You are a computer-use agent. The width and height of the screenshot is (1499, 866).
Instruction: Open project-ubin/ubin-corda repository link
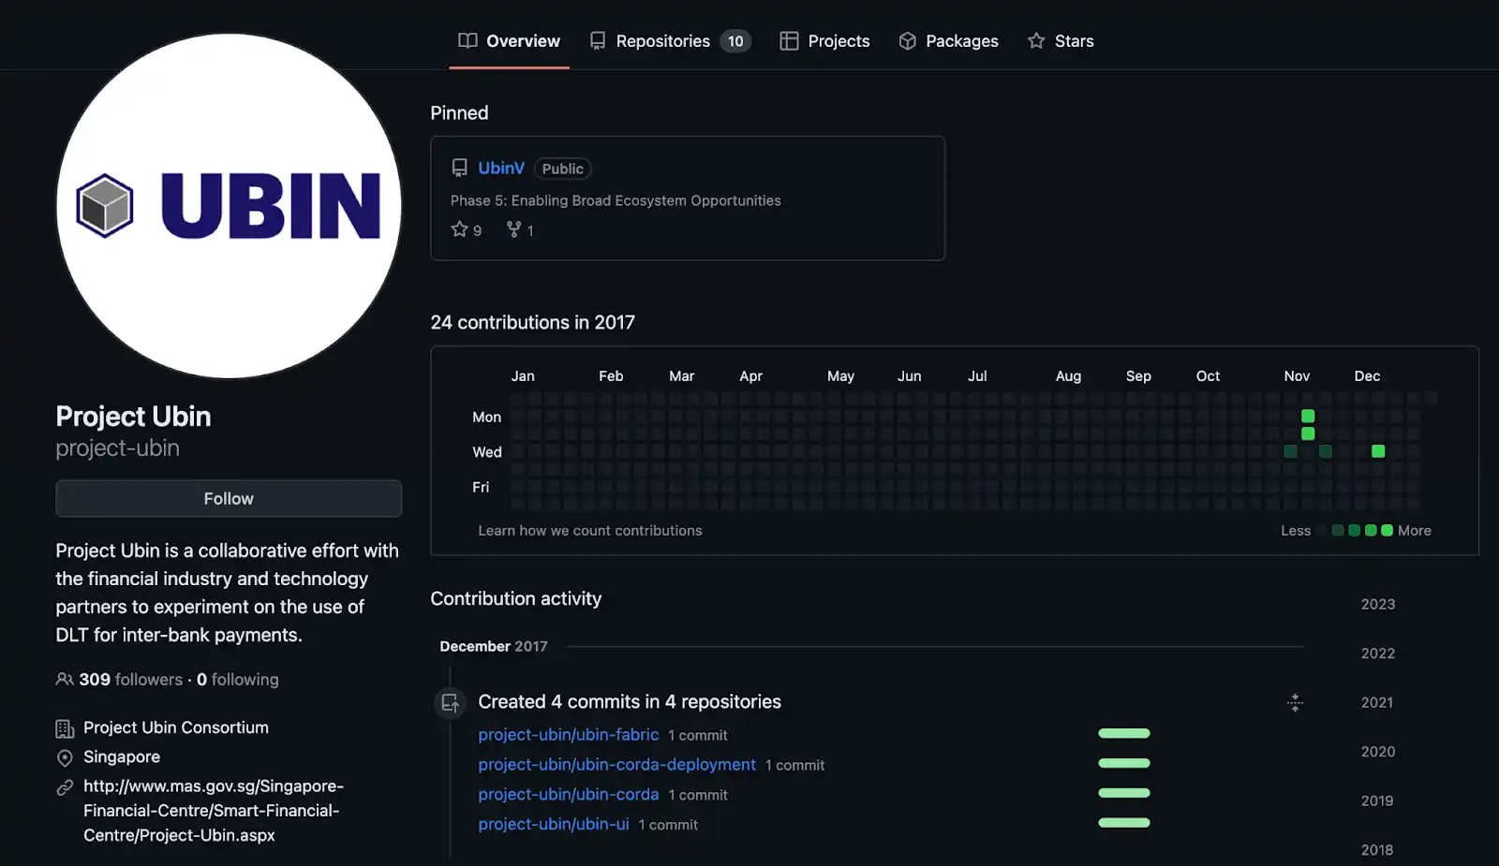(x=569, y=795)
